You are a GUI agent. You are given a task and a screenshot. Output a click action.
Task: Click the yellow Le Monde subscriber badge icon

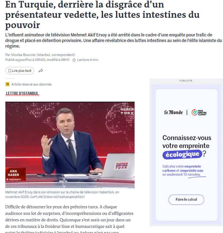coord(7,84)
